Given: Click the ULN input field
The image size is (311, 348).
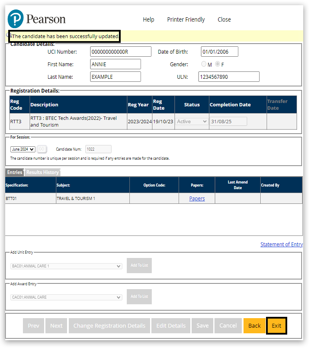Looking at the screenshot, I should [229, 77].
